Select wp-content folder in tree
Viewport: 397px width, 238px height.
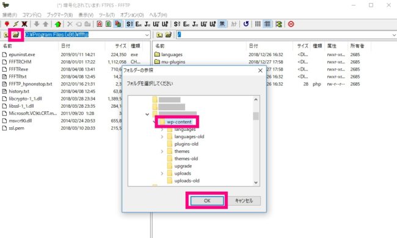click(179, 122)
